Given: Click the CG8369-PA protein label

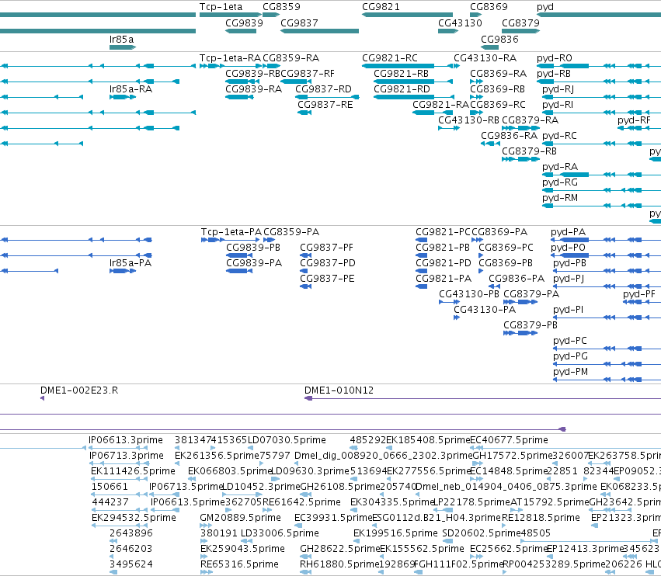Looking at the screenshot, I should point(499,232).
